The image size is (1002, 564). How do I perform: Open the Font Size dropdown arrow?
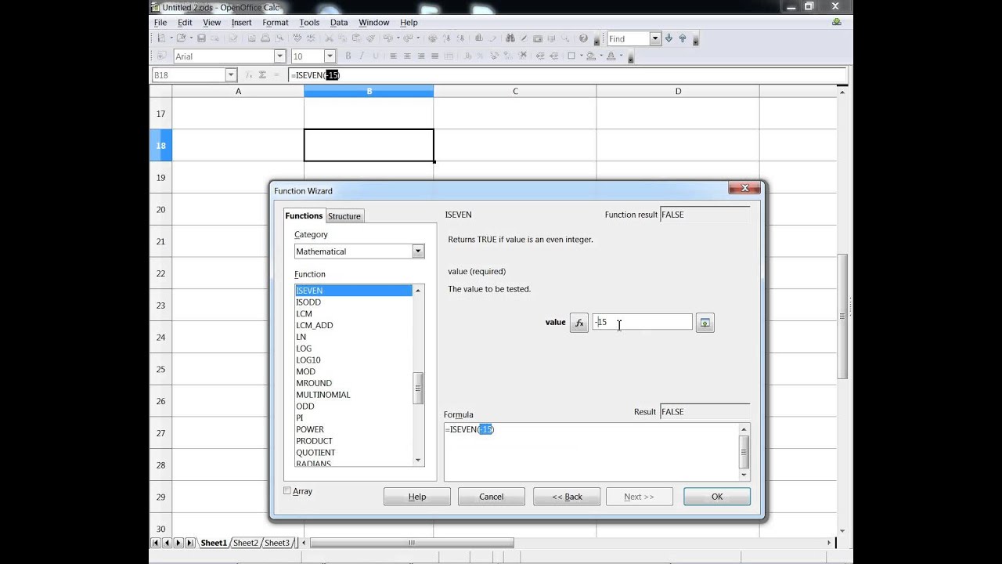[x=330, y=56]
